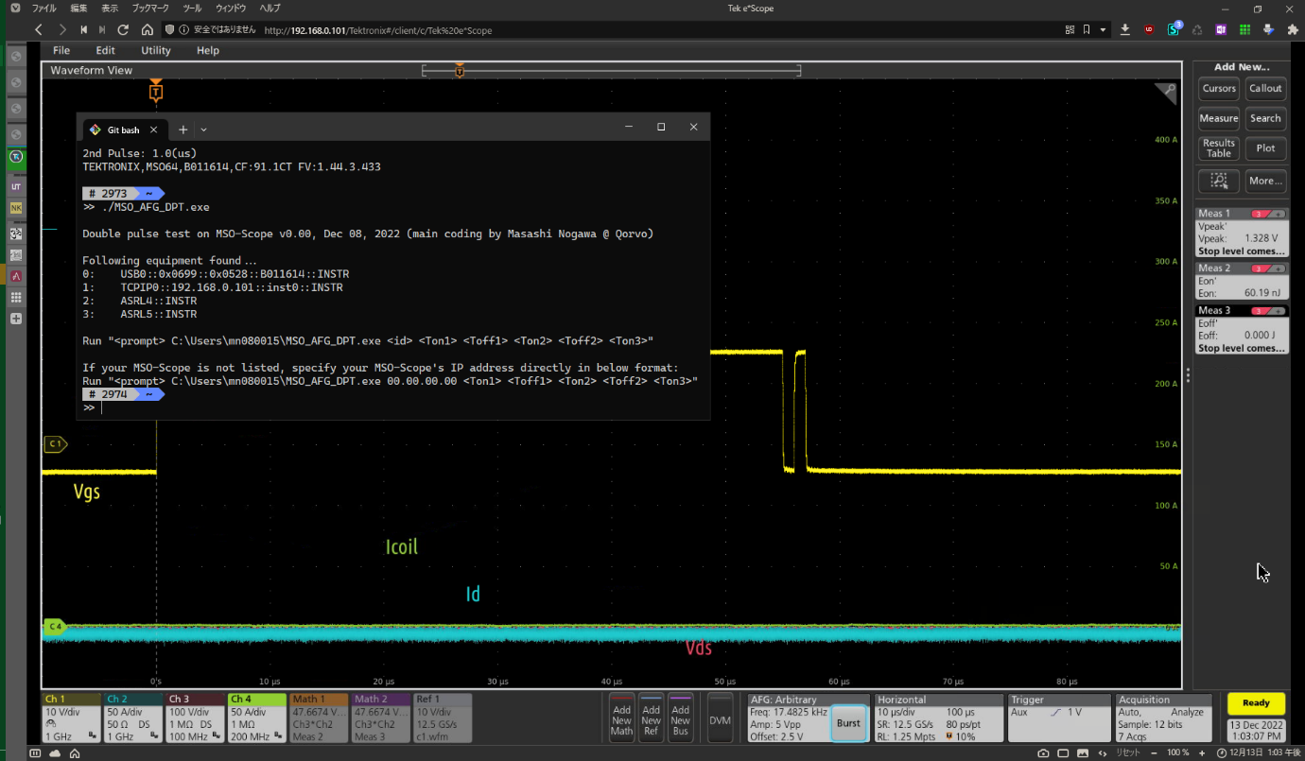The image size is (1305, 761).
Task: Open the File menu
Action: coord(61,50)
